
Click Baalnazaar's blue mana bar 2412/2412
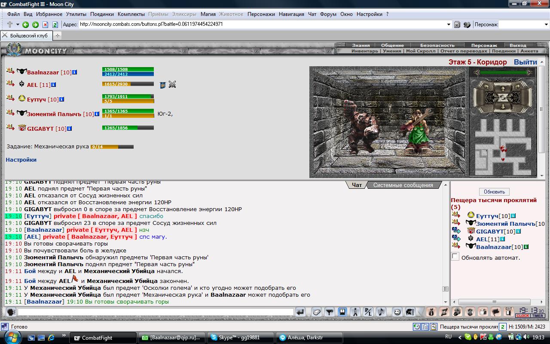[x=128, y=74]
